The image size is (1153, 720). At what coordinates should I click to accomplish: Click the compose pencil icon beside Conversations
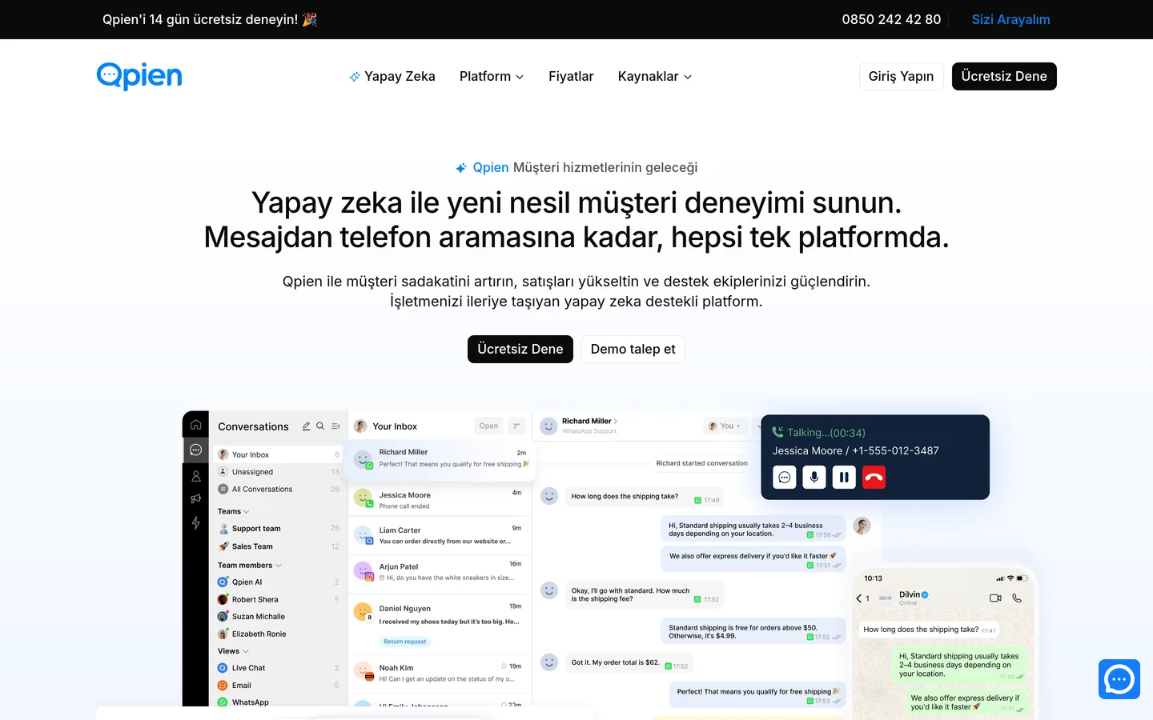pyautogui.click(x=306, y=426)
